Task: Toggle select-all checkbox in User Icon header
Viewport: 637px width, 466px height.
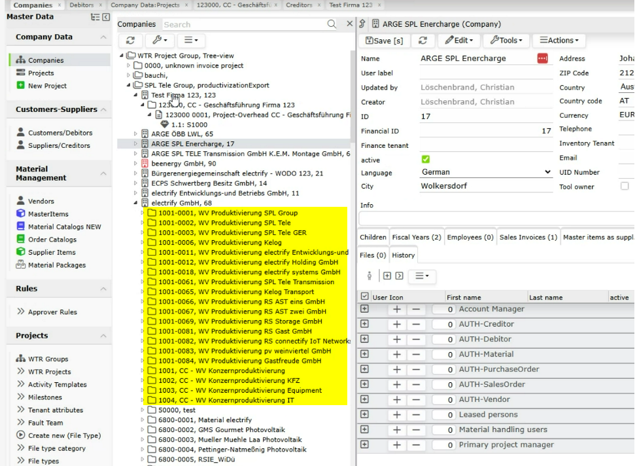Action: (x=364, y=296)
